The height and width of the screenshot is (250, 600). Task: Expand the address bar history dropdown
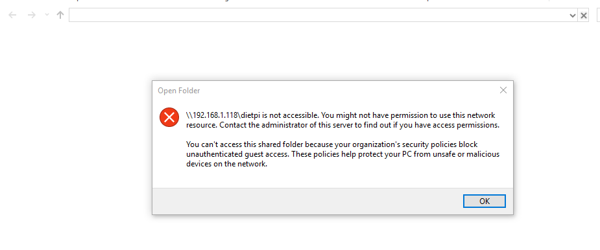pos(573,16)
